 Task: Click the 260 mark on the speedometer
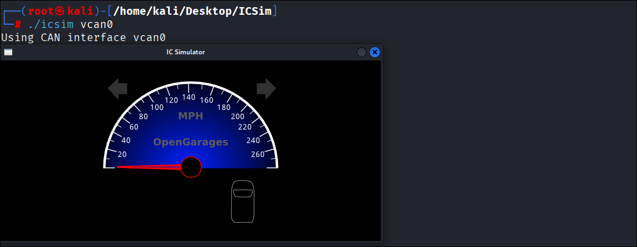click(258, 154)
